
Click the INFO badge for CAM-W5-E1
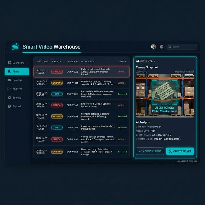[57, 94]
